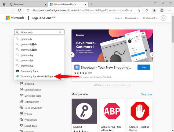
Task: Open the KeyFind extension thumbnail
Action: pyautogui.click(x=84, y=111)
